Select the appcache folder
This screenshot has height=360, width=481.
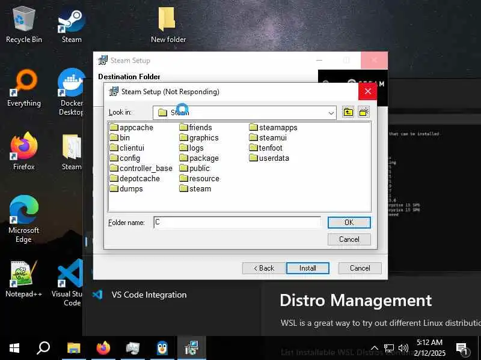(x=131, y=127)
